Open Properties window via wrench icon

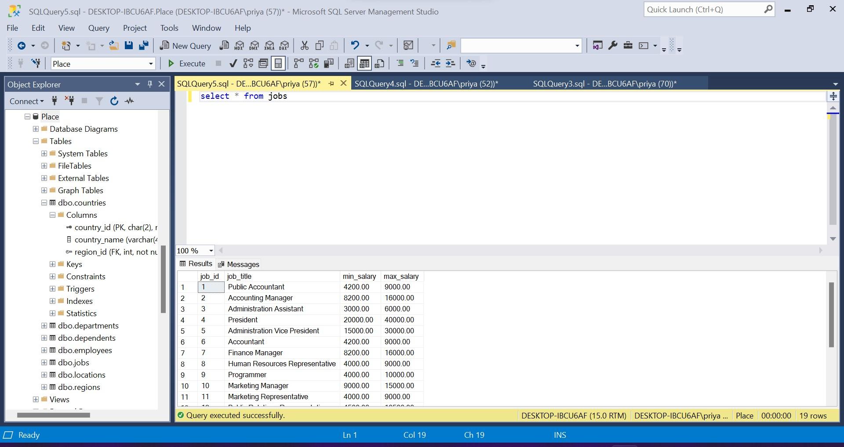613,46
